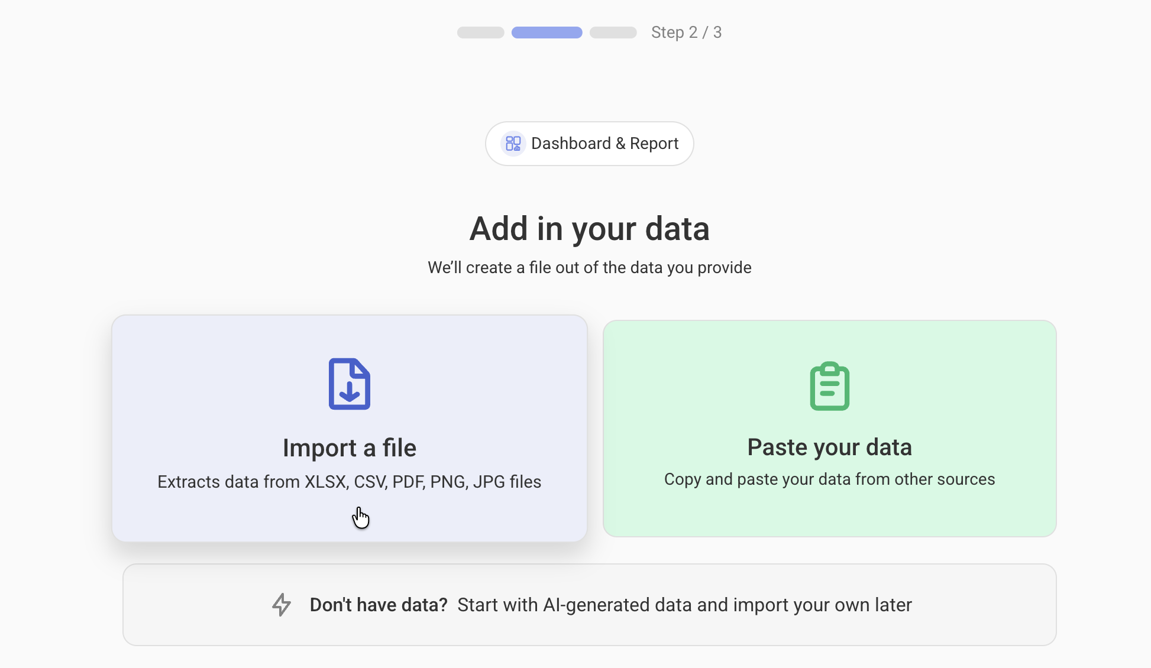Click the green clipboard icon
Screen dimensions: 1151x668
(829, 385)
